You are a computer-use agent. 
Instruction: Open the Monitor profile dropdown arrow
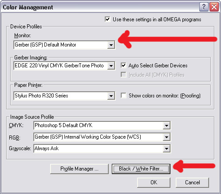111,45
